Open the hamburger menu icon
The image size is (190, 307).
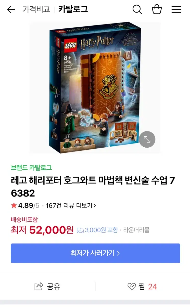tap(176, 10)
